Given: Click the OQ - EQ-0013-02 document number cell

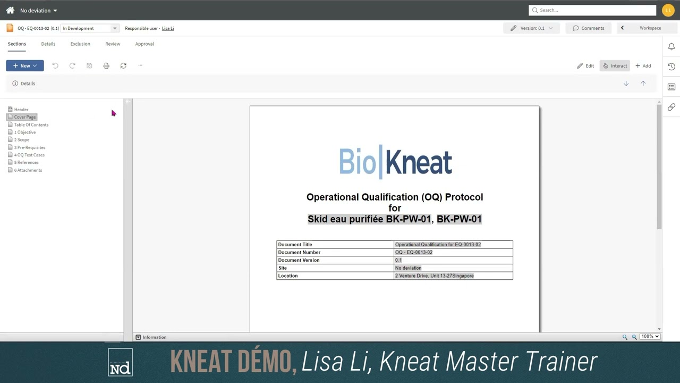Looking at the screenshot, I should point(414,252).
